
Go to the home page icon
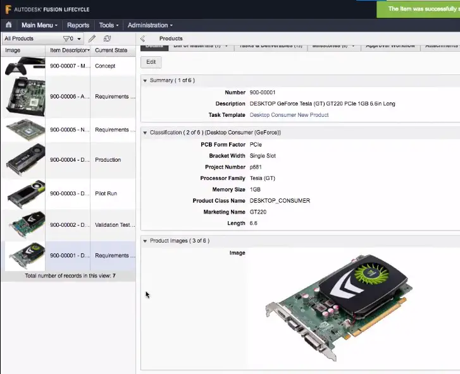tap(9, 25)
